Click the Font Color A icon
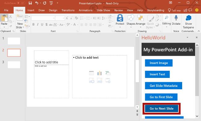 (75, 24)
